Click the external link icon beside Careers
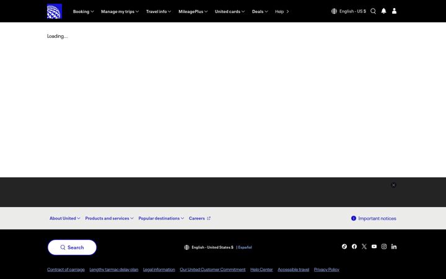This screenshot has height=279, width=446. coord(209,218)
